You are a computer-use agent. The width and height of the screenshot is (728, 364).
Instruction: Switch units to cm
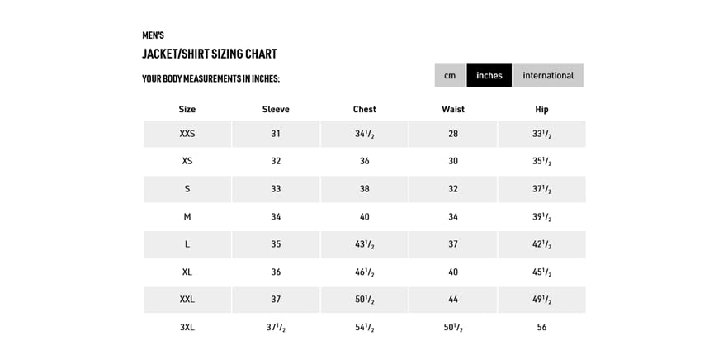pos(450,75)
